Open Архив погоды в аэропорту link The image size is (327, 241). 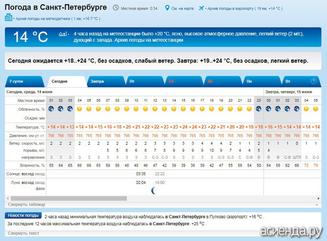tap(245, 9)
